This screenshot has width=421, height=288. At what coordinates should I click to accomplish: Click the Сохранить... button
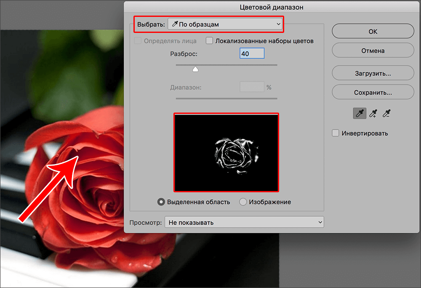(x=373, y=92)
